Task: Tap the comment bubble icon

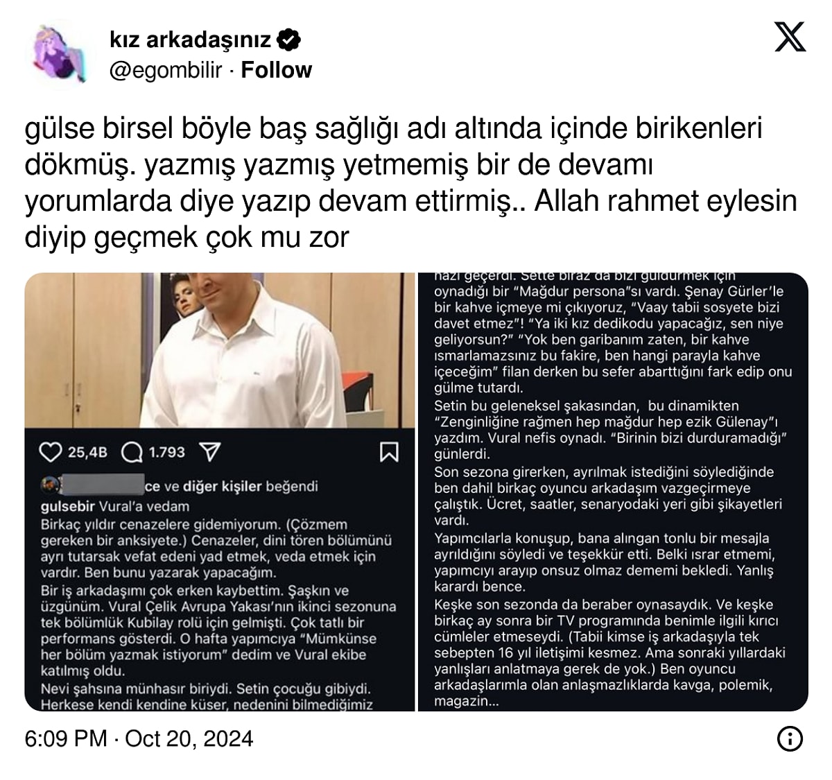Action: point(132,453)
